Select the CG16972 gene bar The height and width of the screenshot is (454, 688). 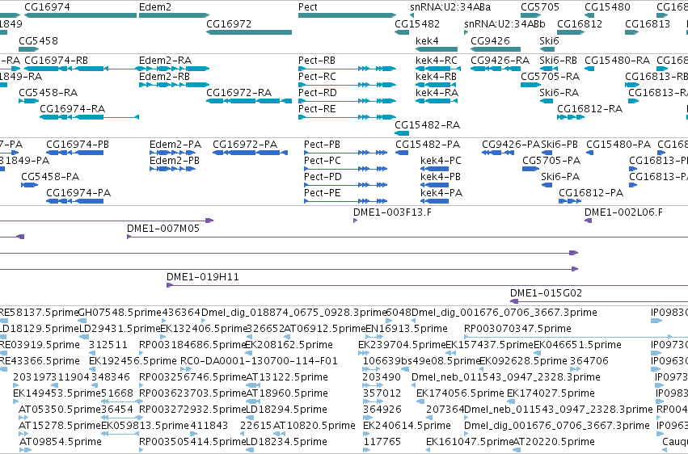tap(249, 32)
